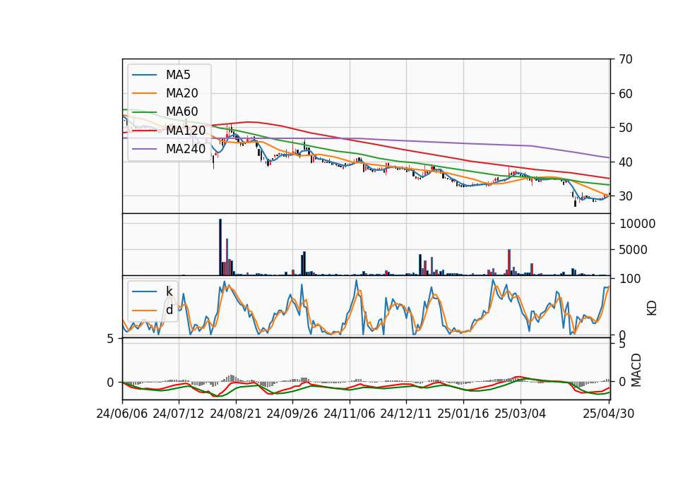Click the 24/11/06 date axis label
678x487 pixels.
[x=350, y=414]
